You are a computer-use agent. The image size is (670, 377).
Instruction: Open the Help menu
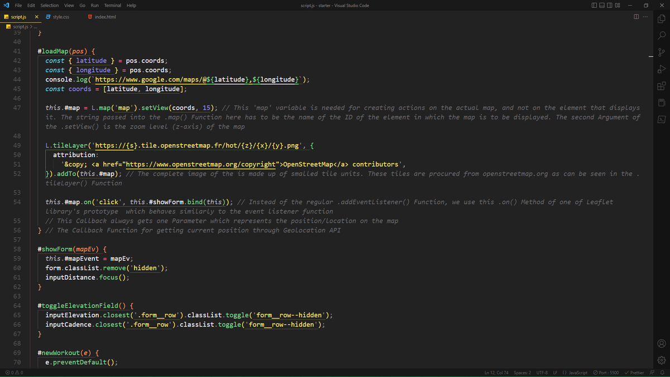131,5
